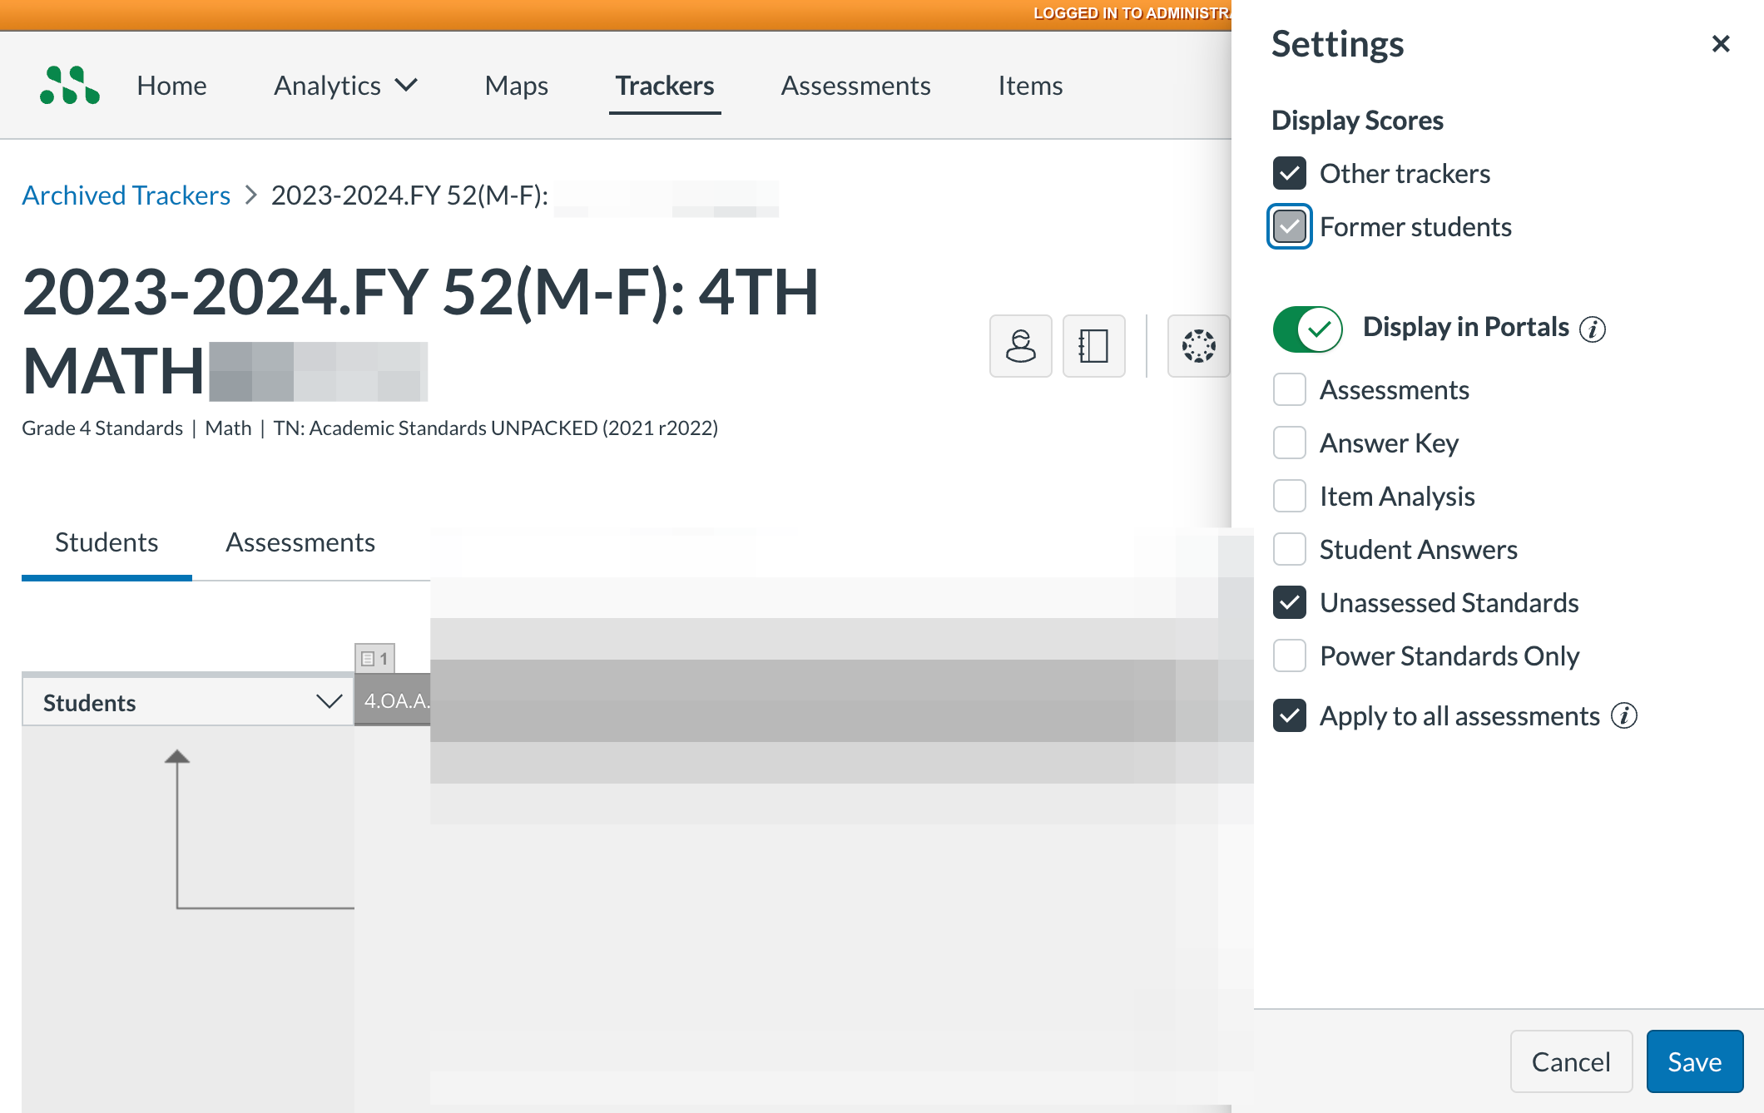This screenshot has height=1113, width=1764.
Task: Check the Assessments portal checkbox
Action: [1290, 389]
